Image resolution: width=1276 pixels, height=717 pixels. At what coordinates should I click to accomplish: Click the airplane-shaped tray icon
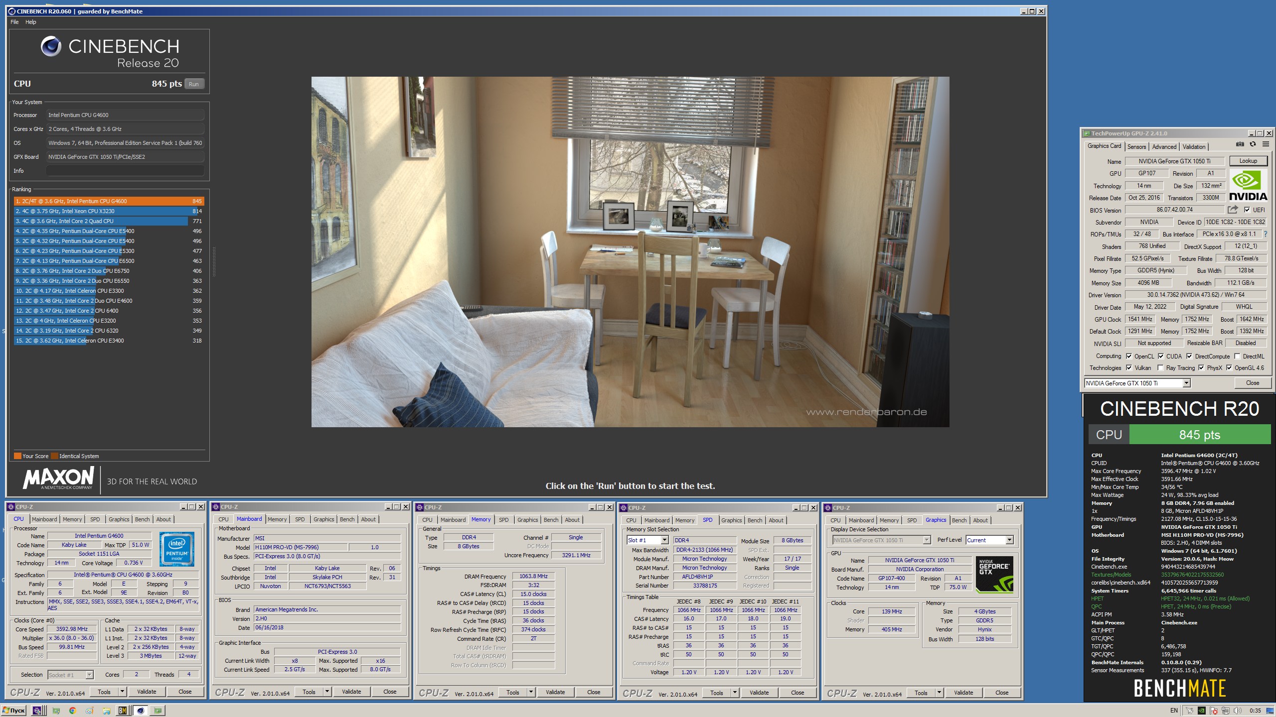pyautogui.click(x=1190, y=711)
